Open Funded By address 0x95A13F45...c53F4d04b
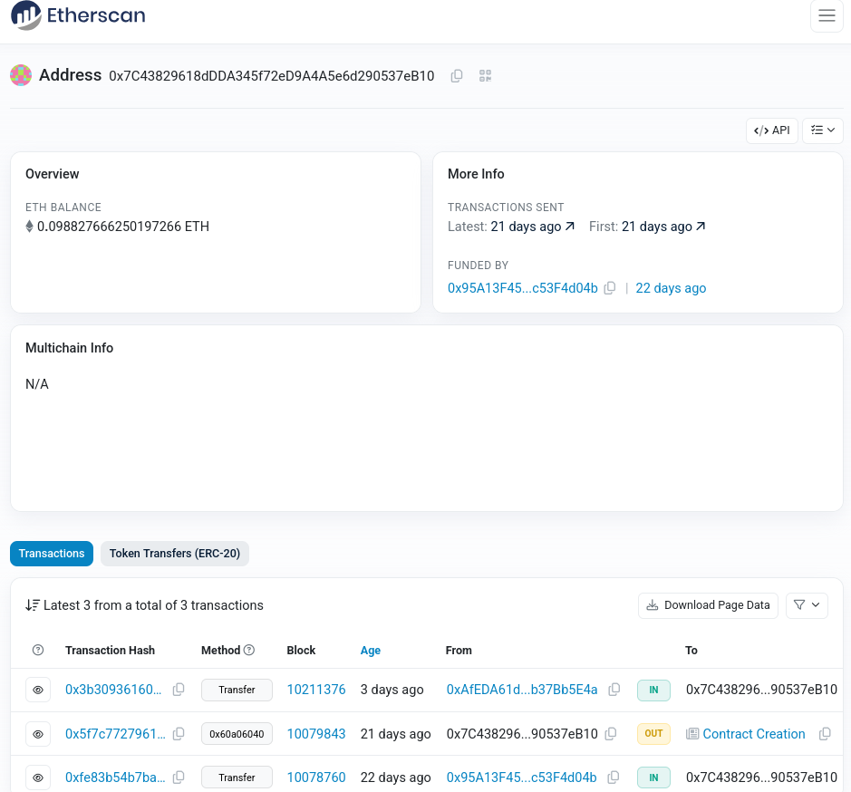851x792 pixels. [523, 287]
